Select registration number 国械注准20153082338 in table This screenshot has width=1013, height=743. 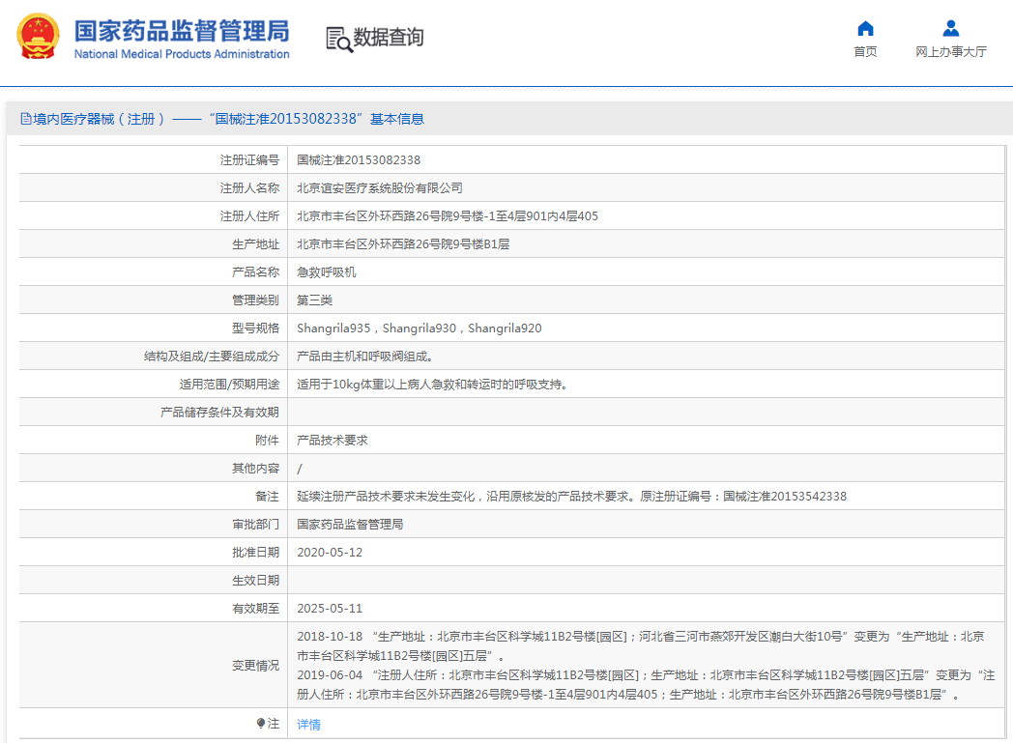tap(359, 160)
